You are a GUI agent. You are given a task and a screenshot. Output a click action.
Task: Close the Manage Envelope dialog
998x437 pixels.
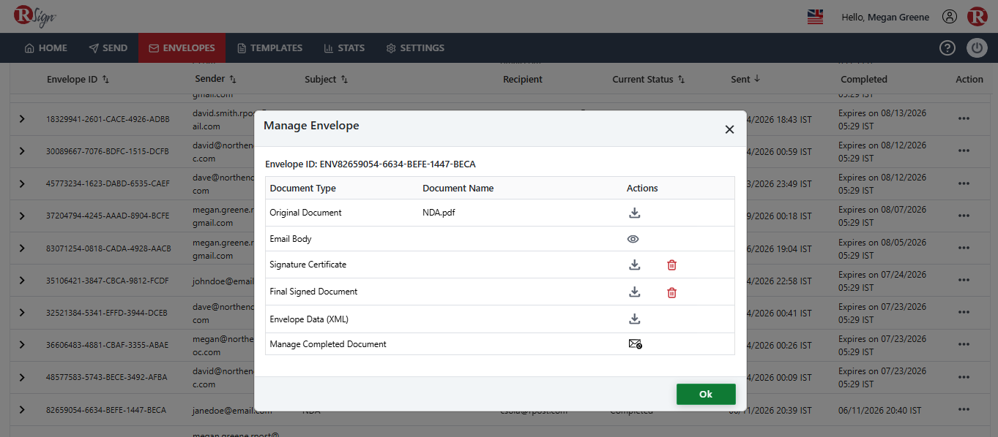(729, 129)
